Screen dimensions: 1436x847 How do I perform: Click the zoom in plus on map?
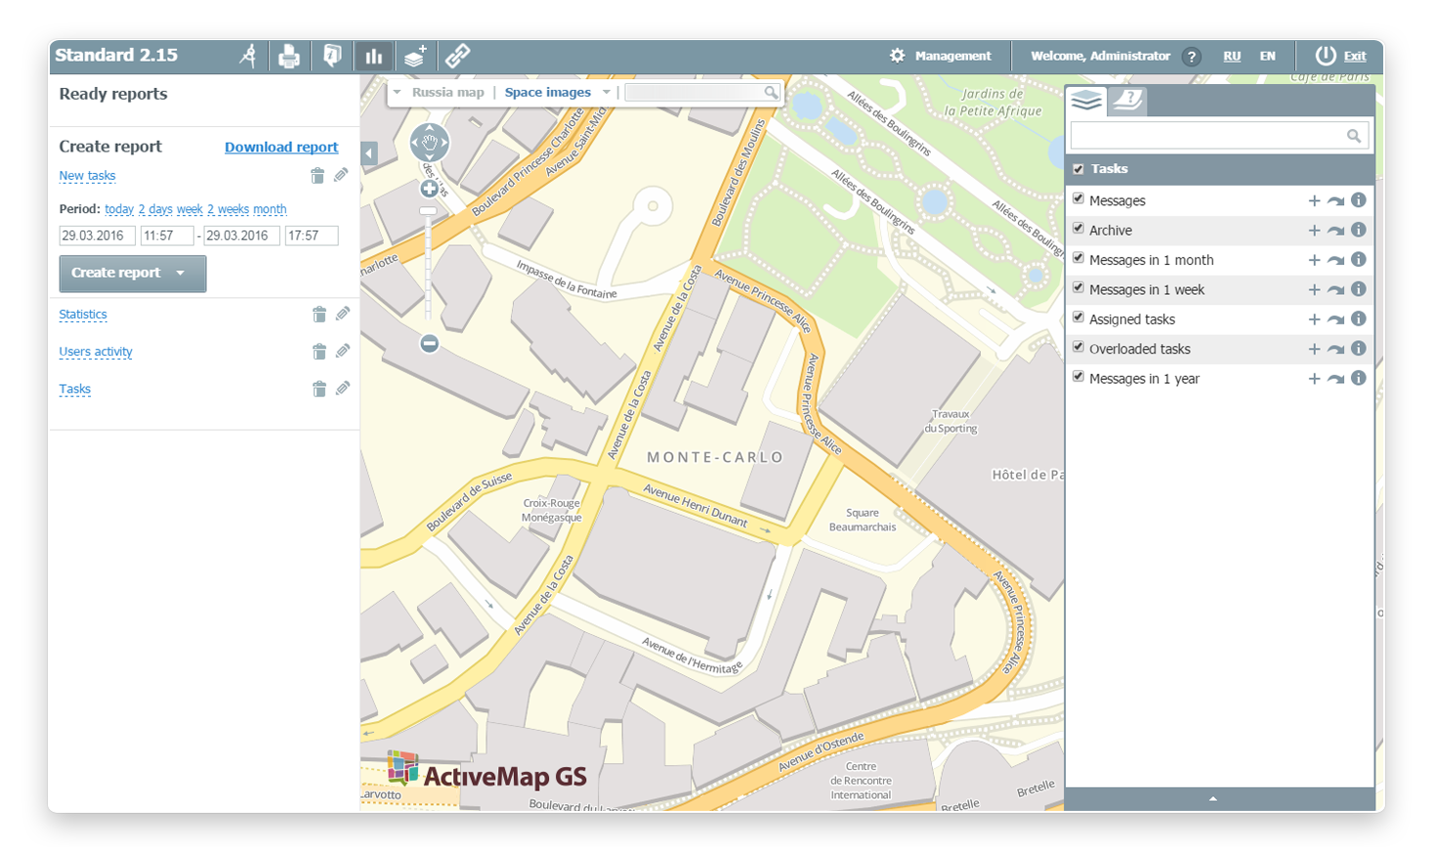(x=429, y=189)
